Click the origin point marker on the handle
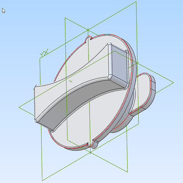The width and height of the screenshot is (183, 183). (70, 81)
